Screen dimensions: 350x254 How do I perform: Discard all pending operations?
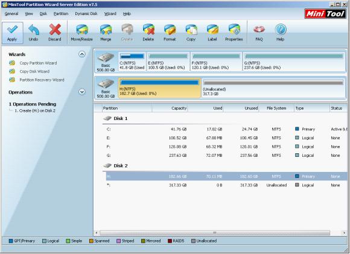55,33
